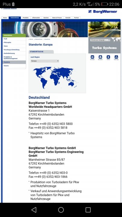Image resolution: width=122 pixels, height=217 pixels.
Task: Click the Unternehmen breadcrumb link
Action: click(39, 39)
